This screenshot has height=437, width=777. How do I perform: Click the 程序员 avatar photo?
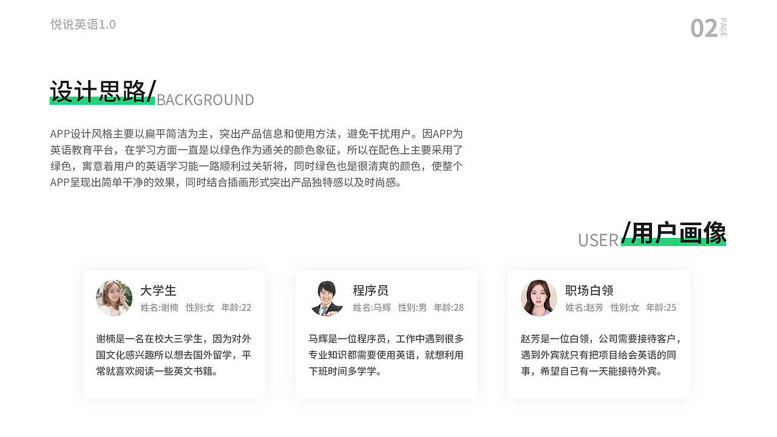[326, 298]
